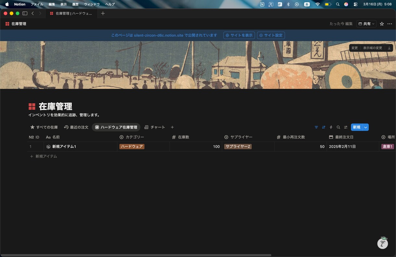Click the horizontal scrollbar at bottom
The height and width of the screenshot is (257, 396).
tap(136, 255)
